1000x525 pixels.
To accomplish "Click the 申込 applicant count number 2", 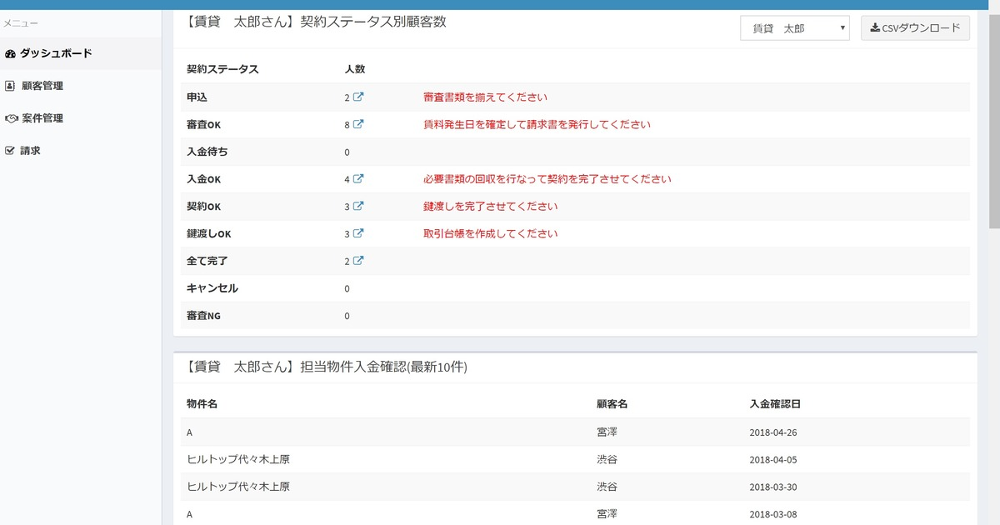I will coord(347,97).
